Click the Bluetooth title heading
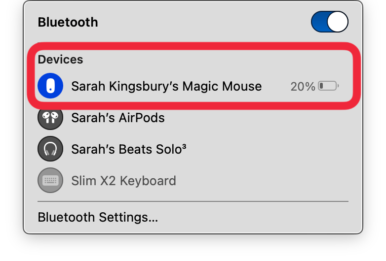The width and height of the screenshot is (386, 261). 68,22
